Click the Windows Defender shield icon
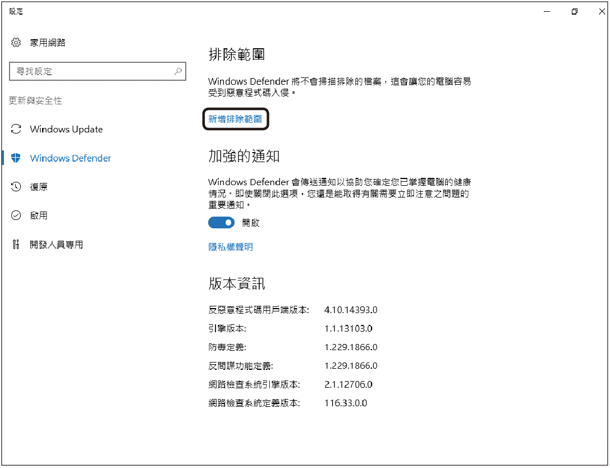Image resolution: width=610 pixels, height=468 pixels. (16, 158)
